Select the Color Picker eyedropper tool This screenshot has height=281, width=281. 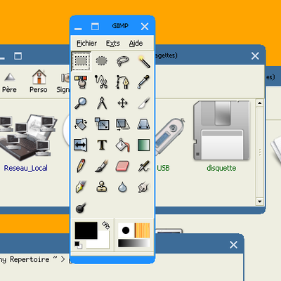coord(143,82)
